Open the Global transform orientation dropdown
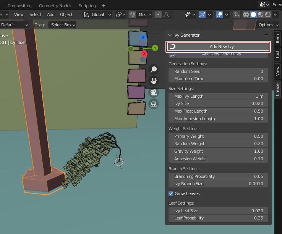Viewport: 282px width, 234px height. [97, 15]
